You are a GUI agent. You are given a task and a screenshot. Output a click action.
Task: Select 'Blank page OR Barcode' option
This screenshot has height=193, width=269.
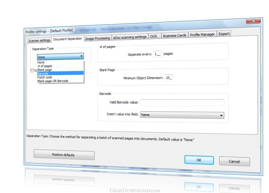point(60,81)
